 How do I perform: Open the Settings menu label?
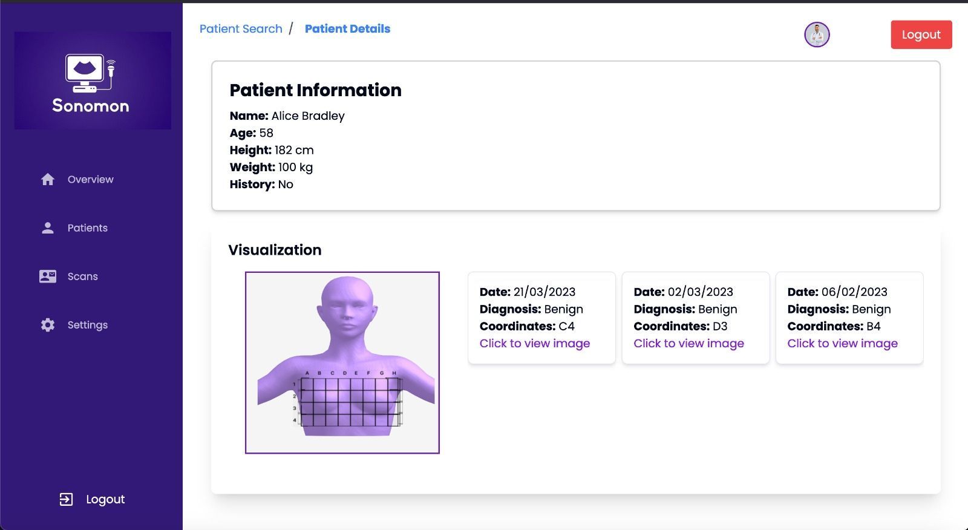coord(88,325)
